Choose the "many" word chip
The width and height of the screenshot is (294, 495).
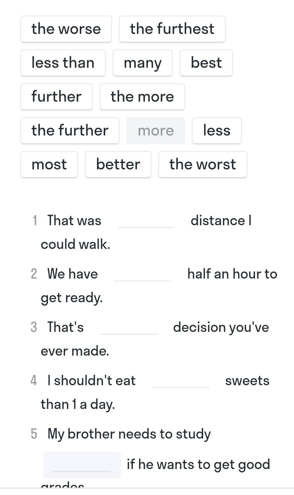[142, 63]
